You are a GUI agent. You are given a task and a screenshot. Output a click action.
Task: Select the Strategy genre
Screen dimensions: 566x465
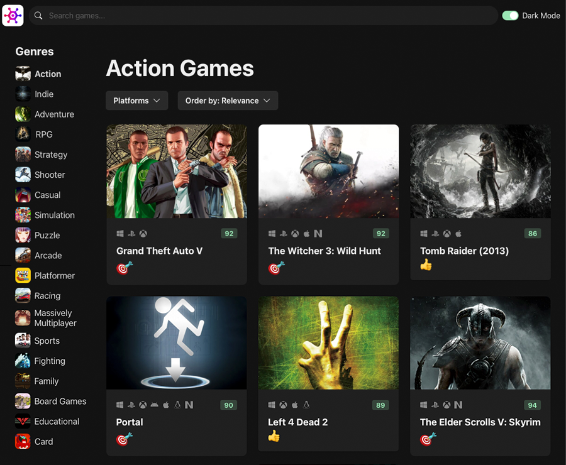50,155
